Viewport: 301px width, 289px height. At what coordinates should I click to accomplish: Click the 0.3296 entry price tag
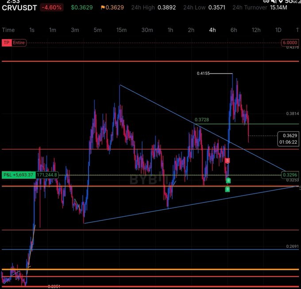pyautogui.click(x=290, y=175)
